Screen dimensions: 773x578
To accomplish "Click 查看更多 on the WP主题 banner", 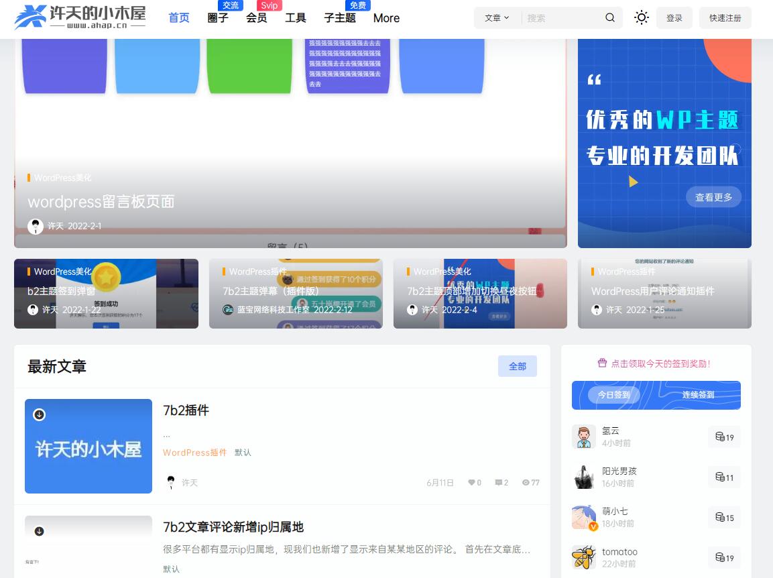I will coord(713,197).
